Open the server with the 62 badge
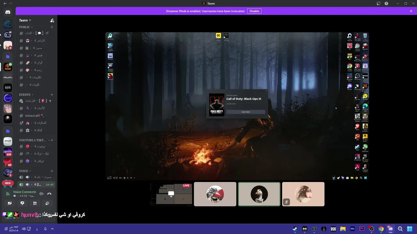The height and width of the screenshot is (234, 417). click(8, 162)
